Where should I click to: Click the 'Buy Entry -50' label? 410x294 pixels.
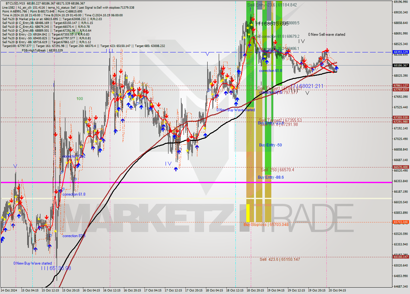click(x=270, y=145)
